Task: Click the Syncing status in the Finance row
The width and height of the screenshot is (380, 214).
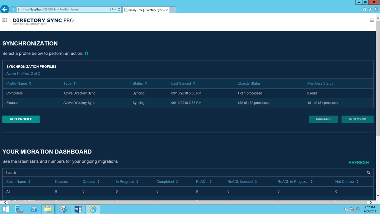Action: 139,103
